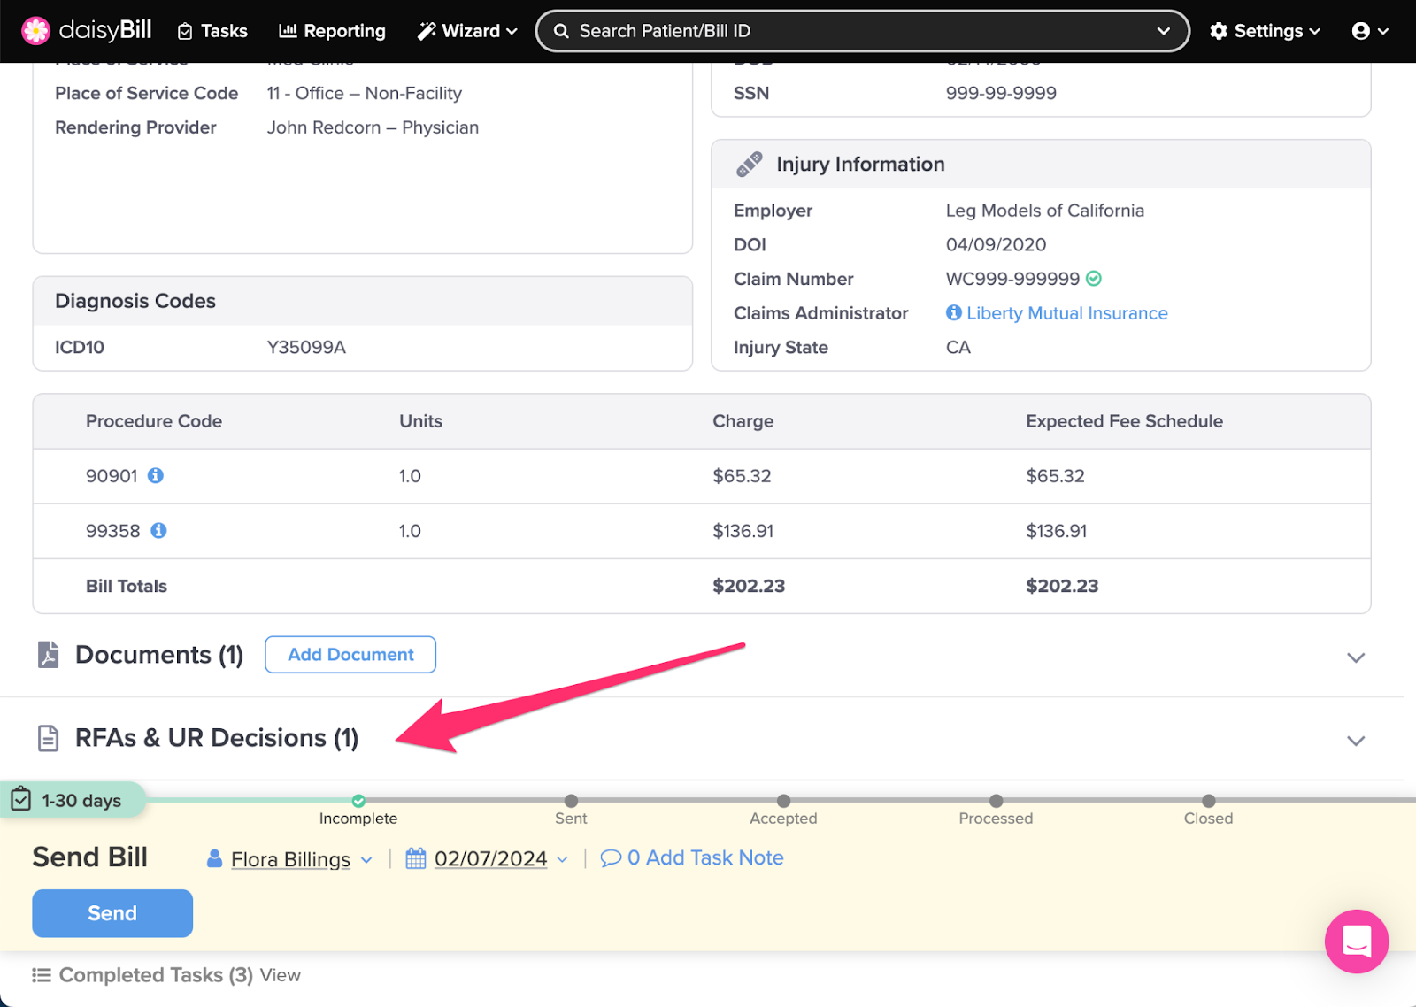
Task: Click the calendar icon by due date
Action: point(416,858)
